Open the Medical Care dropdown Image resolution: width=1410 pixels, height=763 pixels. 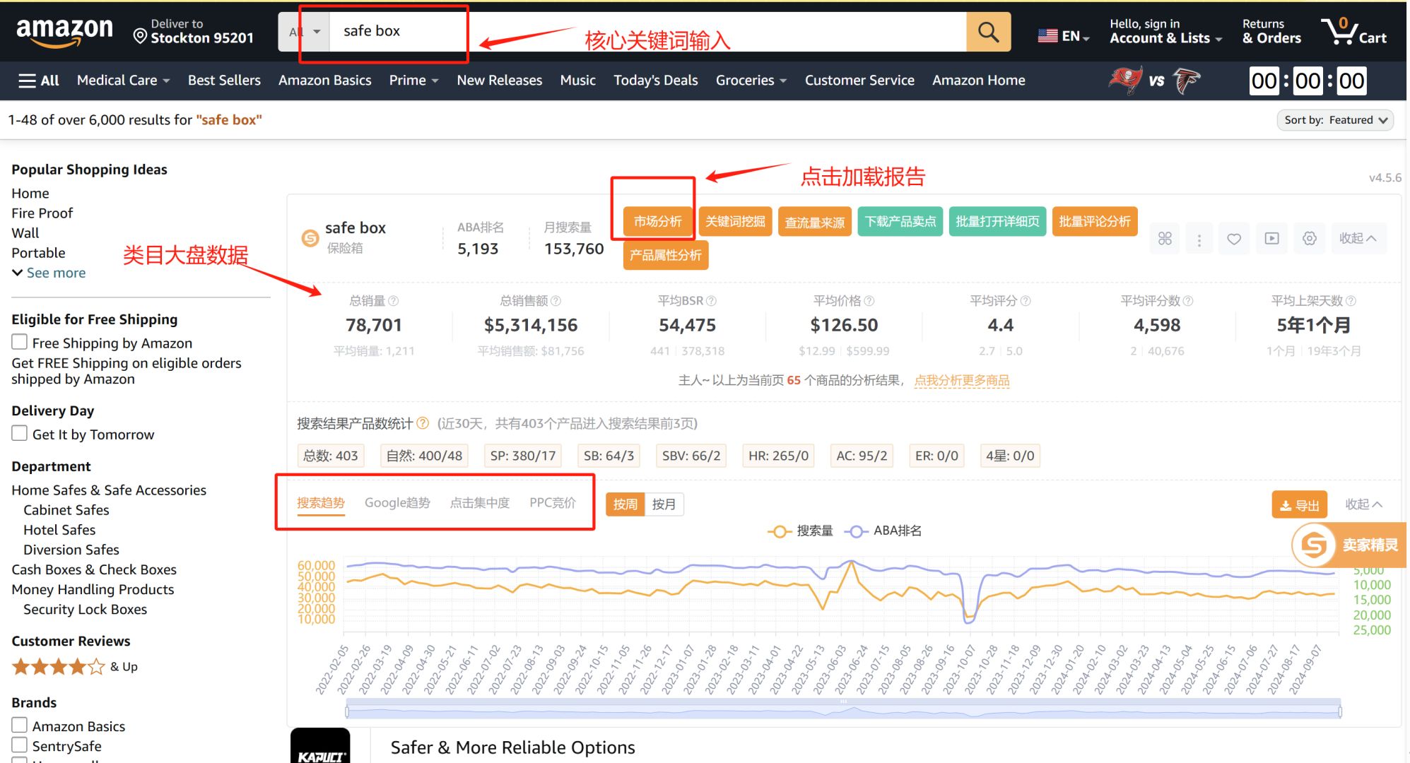tap(123, 81)
